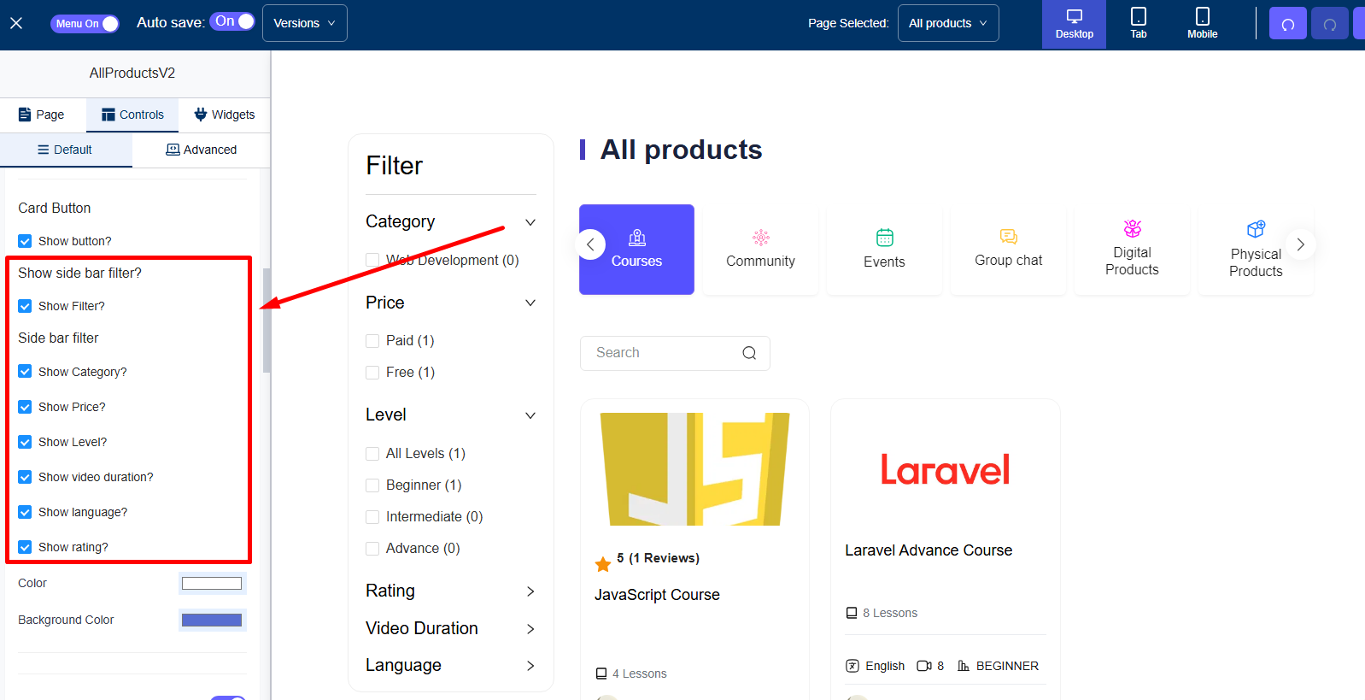The height and width of the screenshot is (700, 1365).
Task: Check the Paid price filter
Action: 372,341
